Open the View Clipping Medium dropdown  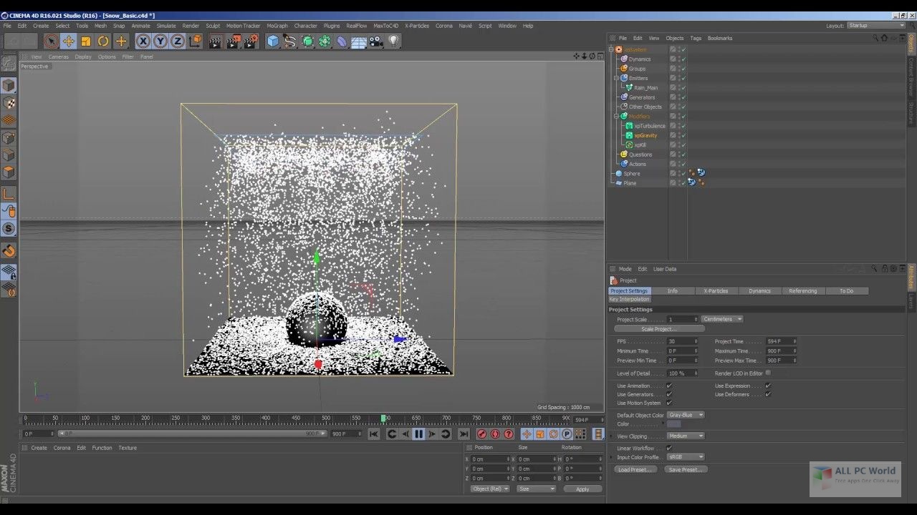686,436
